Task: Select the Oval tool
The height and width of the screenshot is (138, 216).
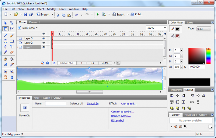Action: click(x=5, y=41)
